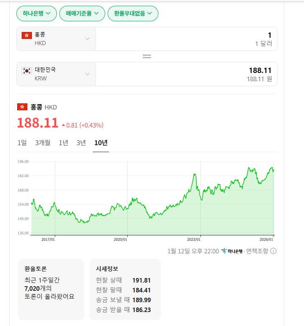Select the 1년 chart period tab
Screen dimensions: 304x326
click(63, 143)
